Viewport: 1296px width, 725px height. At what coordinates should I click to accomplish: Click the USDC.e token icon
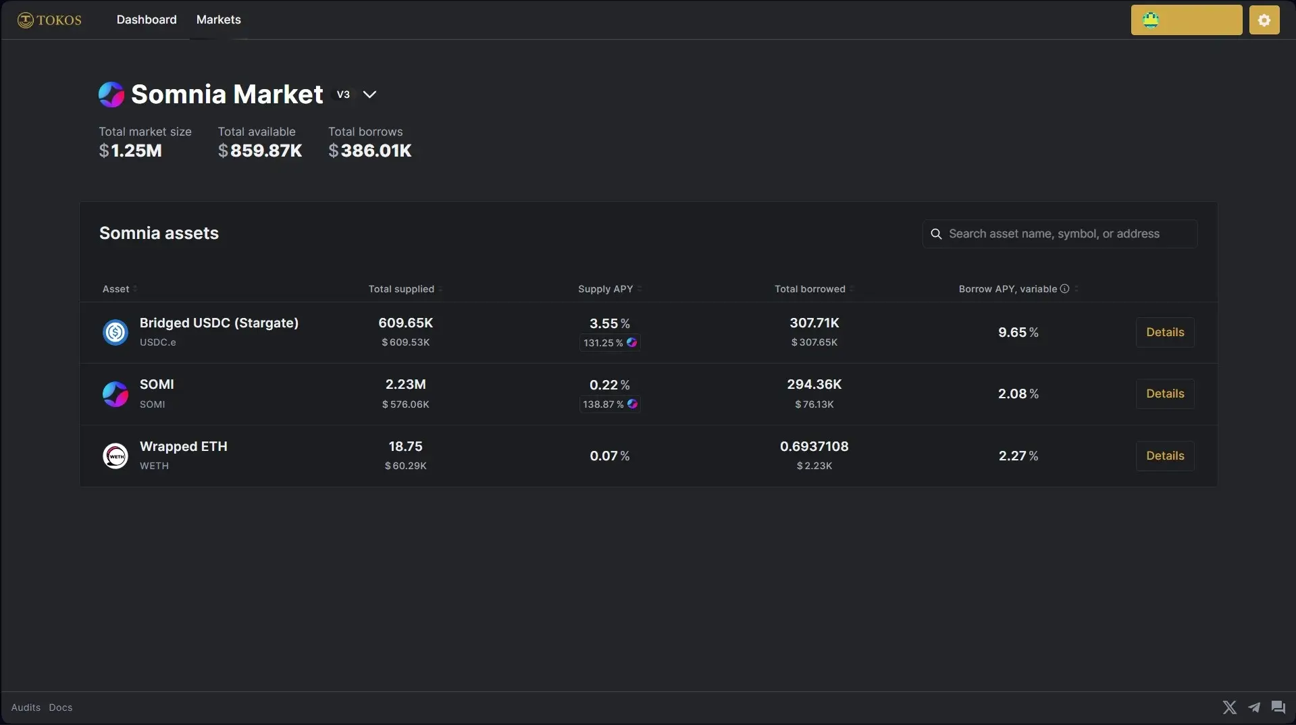(x=115, y=332)
